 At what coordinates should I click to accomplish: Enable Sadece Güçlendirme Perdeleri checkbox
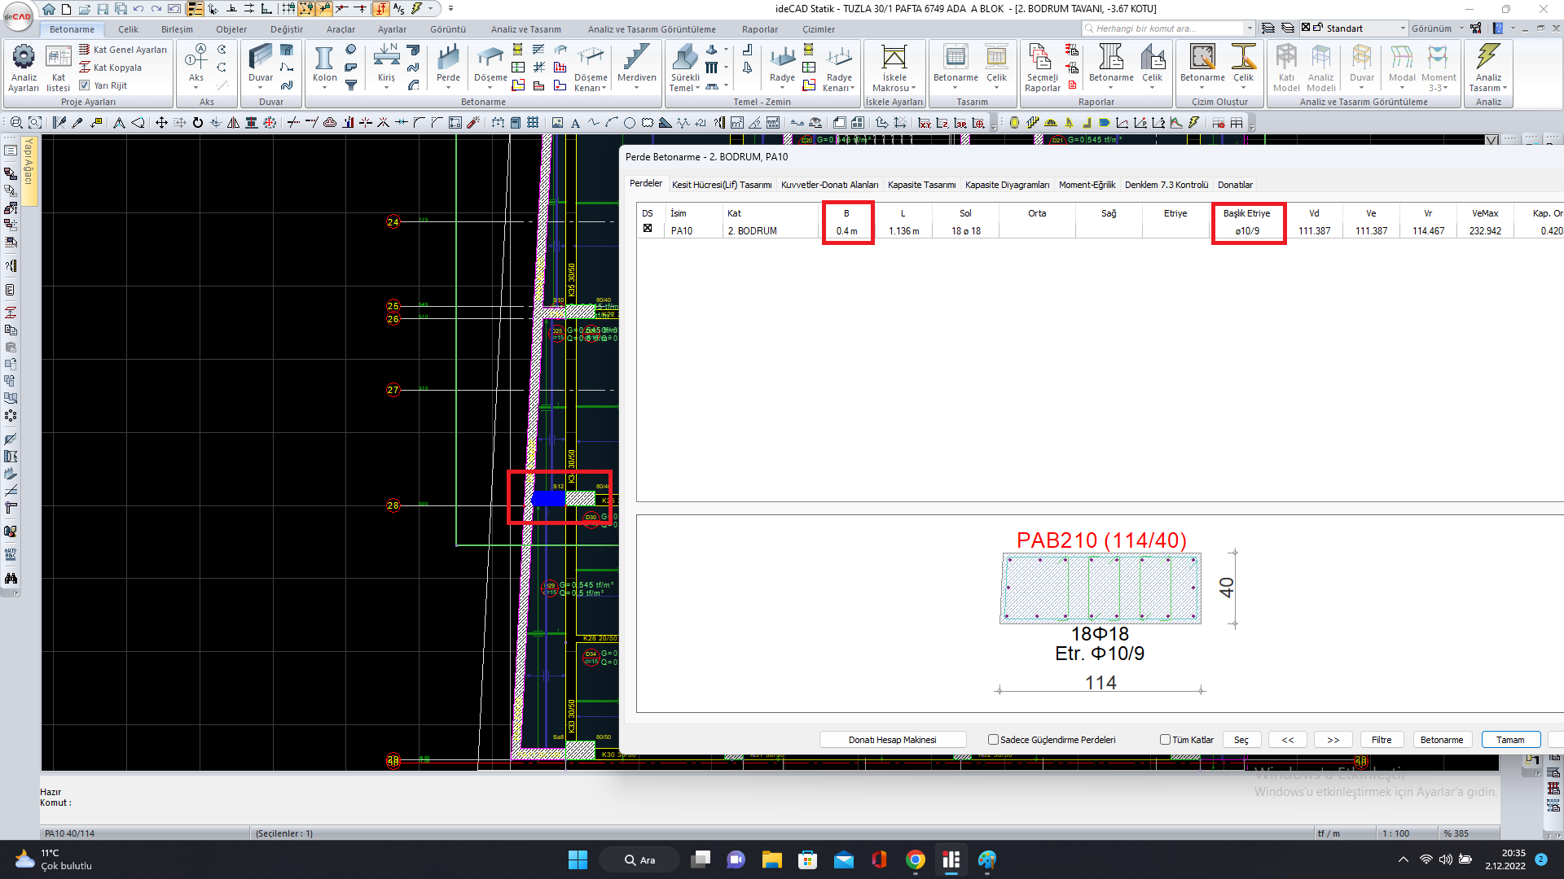click(x=993, y=740)
